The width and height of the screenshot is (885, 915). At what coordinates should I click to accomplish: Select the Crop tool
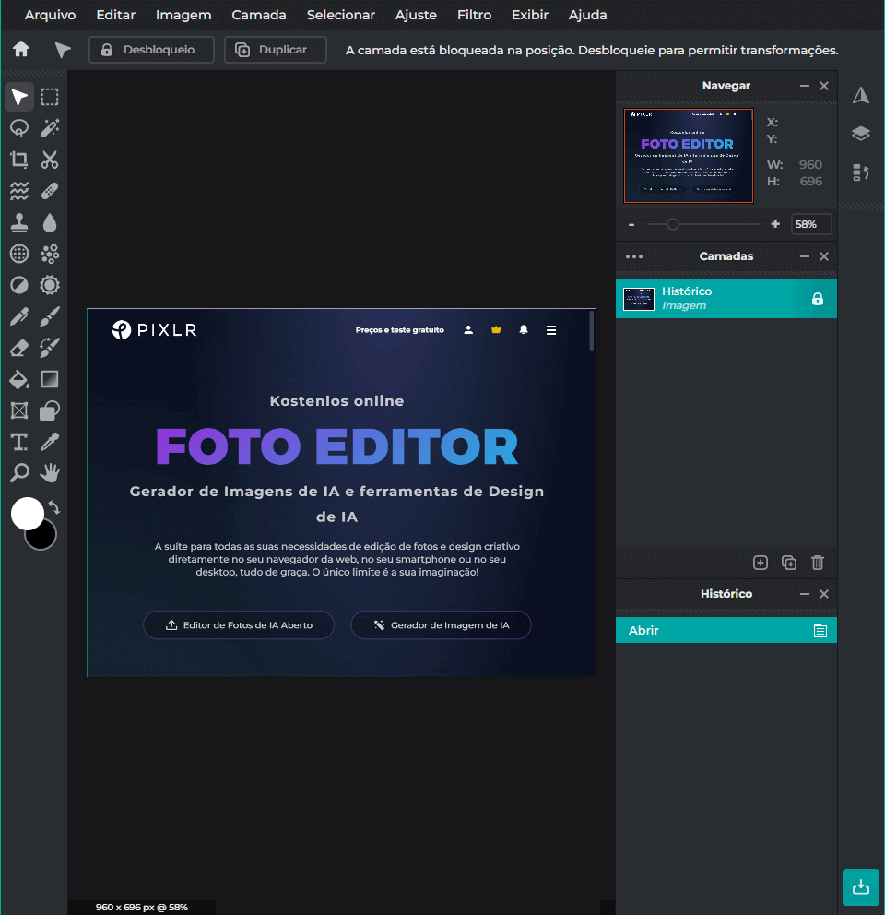click(19, 160)
